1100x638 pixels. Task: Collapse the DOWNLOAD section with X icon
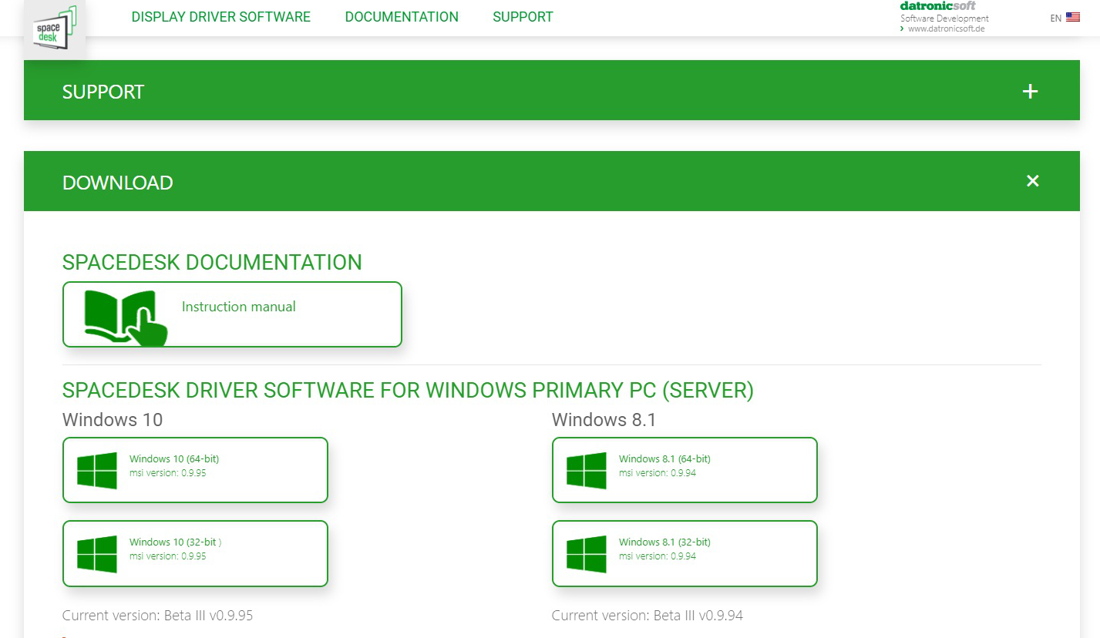tap(1033, 181)
